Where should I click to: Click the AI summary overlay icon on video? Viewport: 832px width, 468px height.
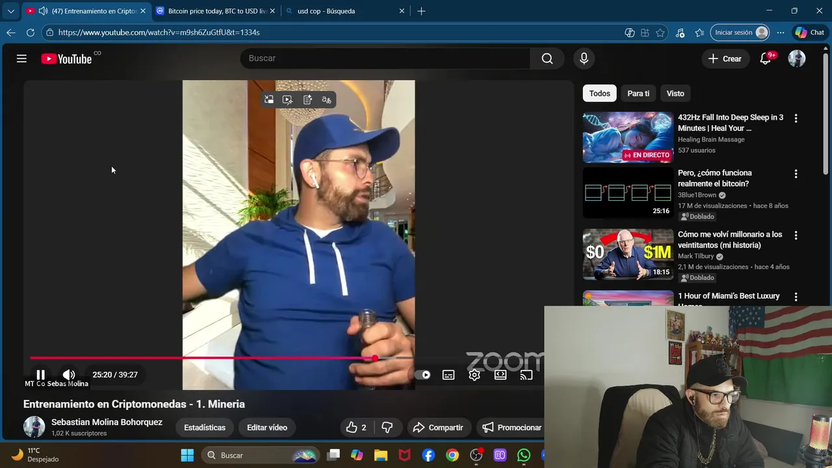click(x=307, y=99)
